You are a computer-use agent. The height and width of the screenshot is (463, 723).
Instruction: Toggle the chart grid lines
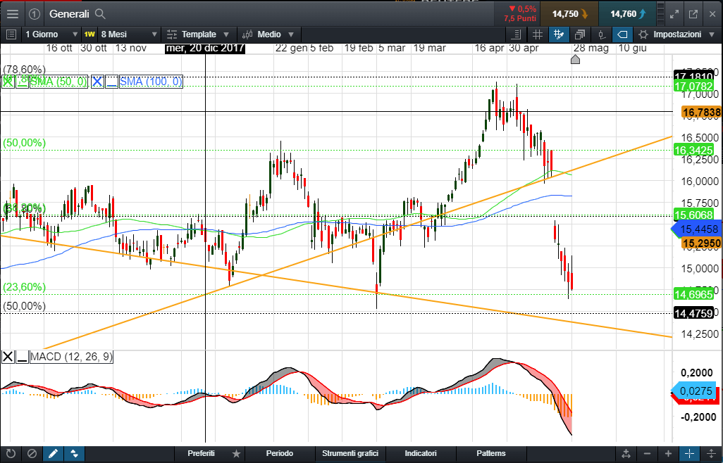coord(537,34)
